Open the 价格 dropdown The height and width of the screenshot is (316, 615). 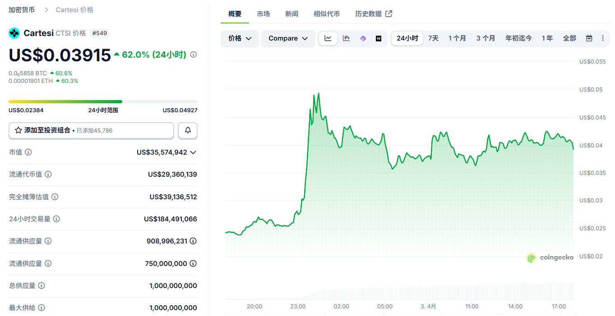pos(240,38)
